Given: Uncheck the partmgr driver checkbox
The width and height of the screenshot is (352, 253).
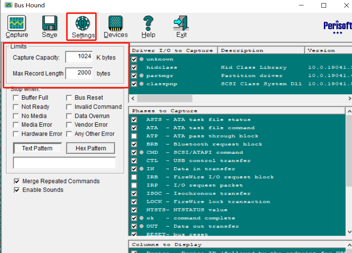Looking at the screenshot, I should (134, 76).
